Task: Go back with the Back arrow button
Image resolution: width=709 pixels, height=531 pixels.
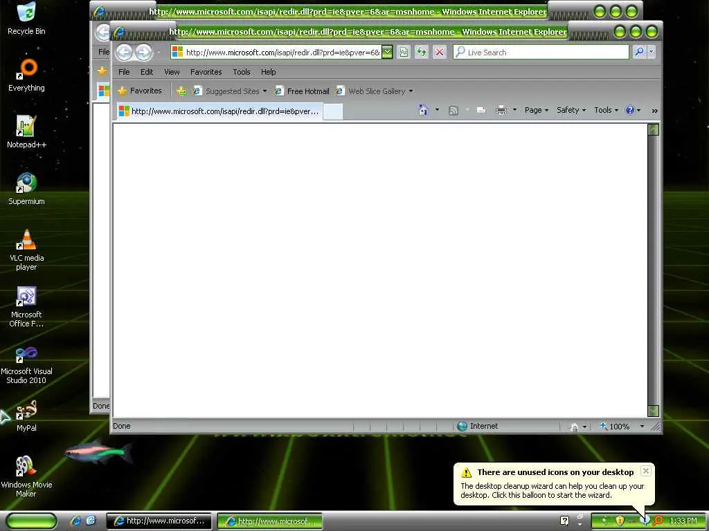Action: click(x=125, y=53)
